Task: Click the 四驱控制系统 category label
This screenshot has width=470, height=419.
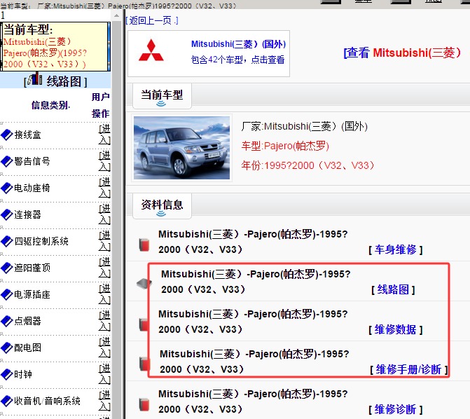Action: pos(41,241)
